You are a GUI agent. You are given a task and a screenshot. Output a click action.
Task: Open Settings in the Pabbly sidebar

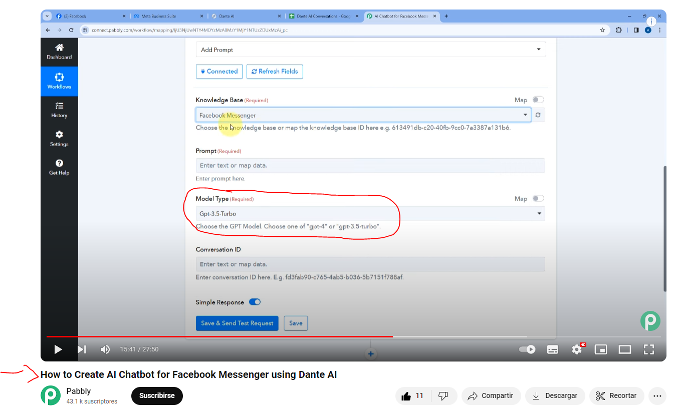tap(59, 138)
